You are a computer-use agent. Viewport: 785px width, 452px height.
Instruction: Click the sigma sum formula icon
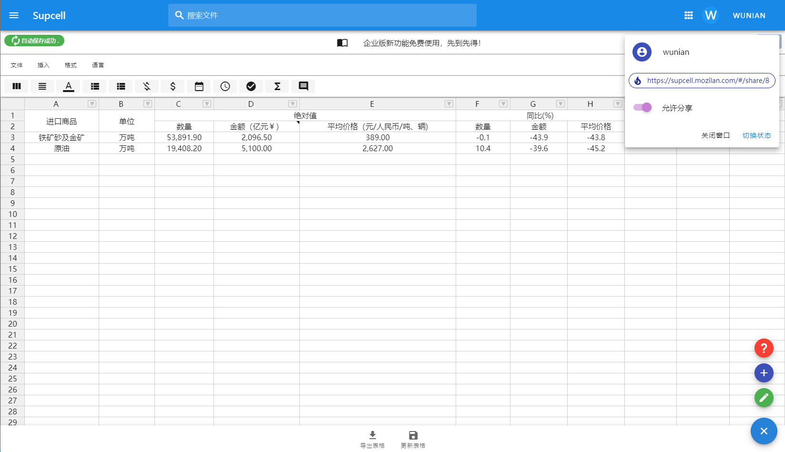tap(277, 86)
